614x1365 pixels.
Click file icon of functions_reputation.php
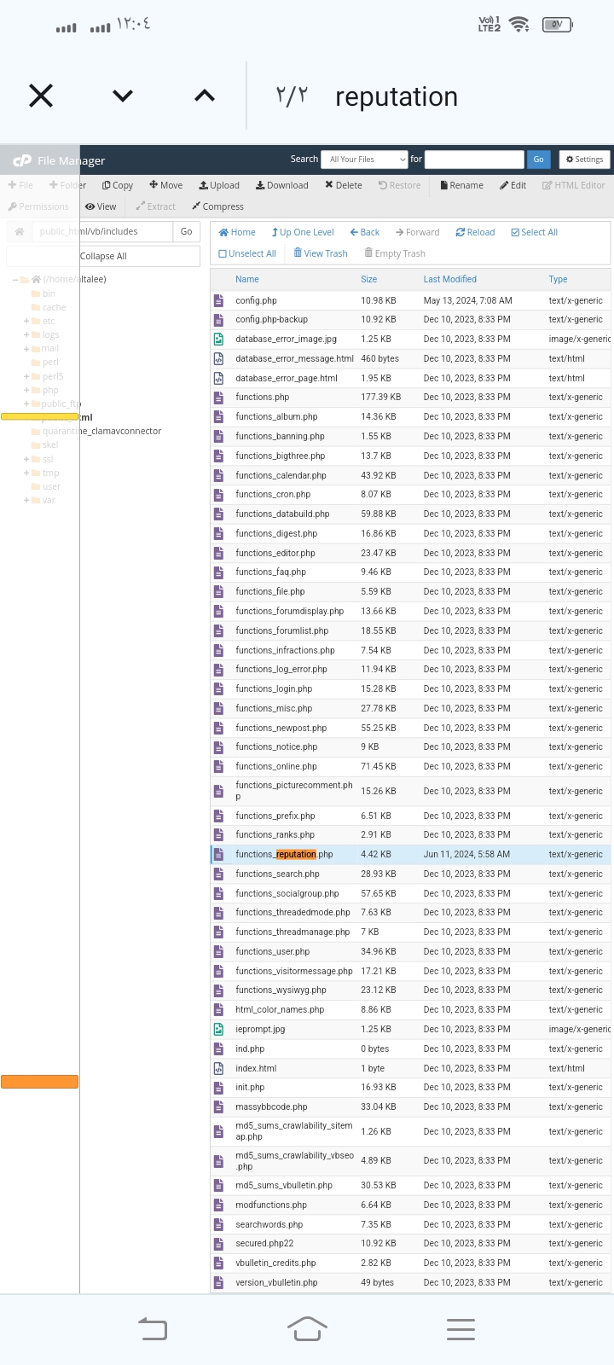coord(218,854)
